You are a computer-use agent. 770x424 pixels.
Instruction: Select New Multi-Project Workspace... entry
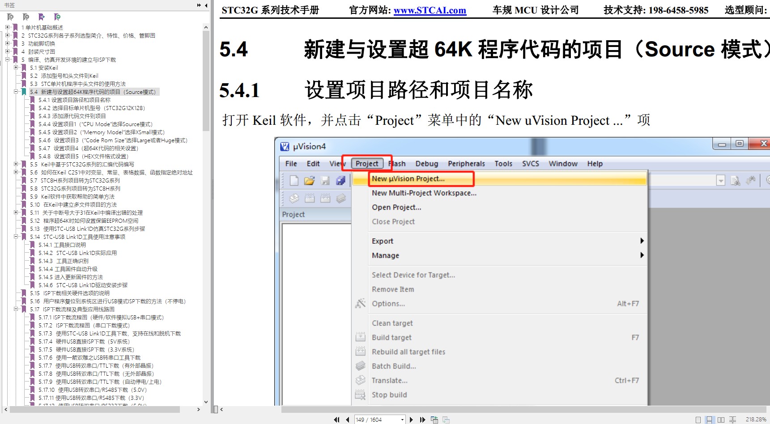coord(424,193)
